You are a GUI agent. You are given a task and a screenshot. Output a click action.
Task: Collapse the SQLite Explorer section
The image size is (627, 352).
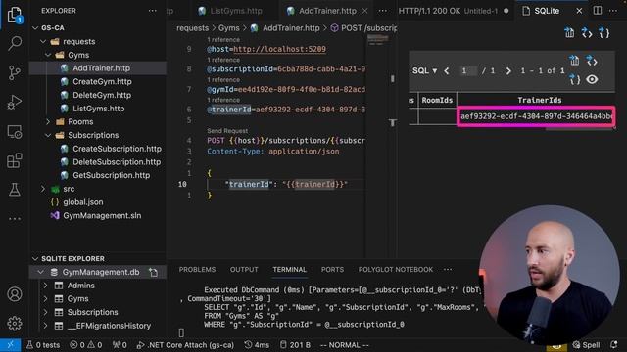(35, 258)
